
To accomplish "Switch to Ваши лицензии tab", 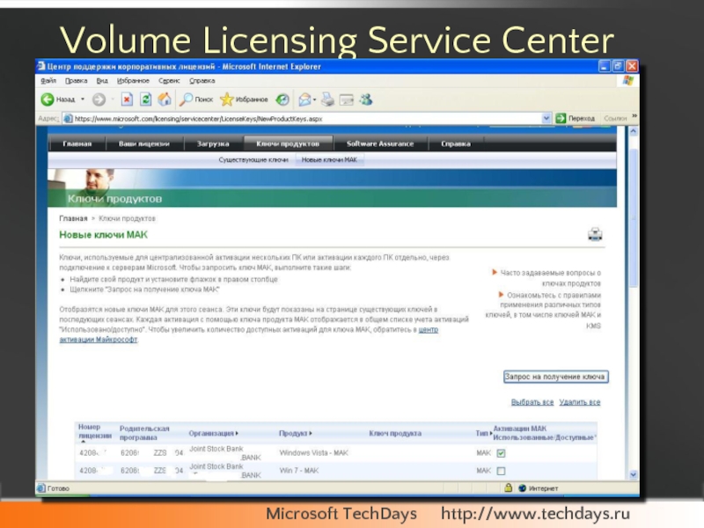I will click(x=144, y=143).
